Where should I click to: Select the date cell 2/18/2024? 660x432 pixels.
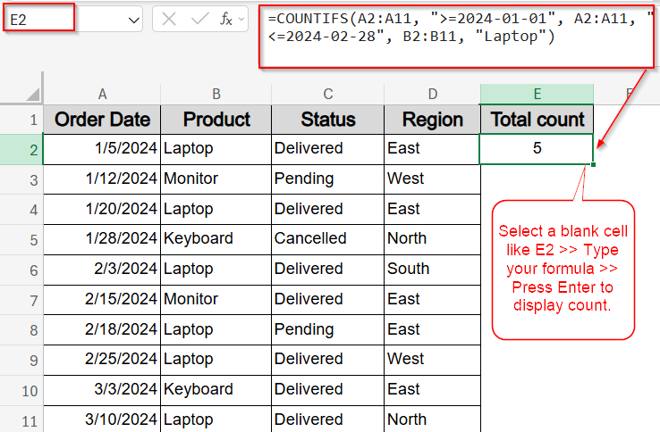102,330
